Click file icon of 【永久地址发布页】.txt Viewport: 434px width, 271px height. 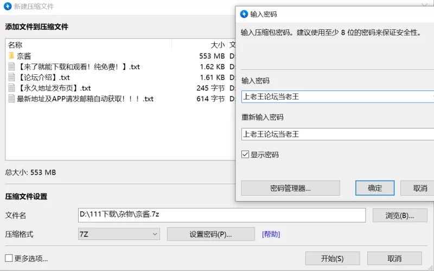click(11, 88)
